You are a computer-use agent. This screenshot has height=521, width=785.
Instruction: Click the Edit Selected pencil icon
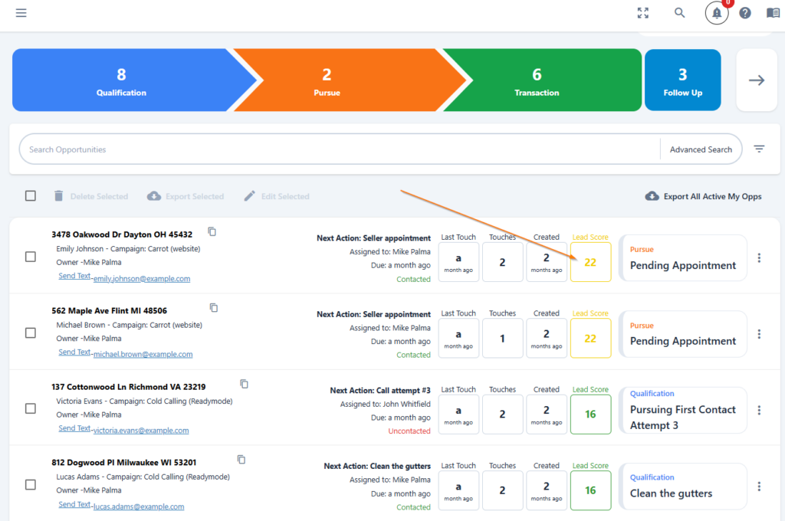[x=249, y=196]
